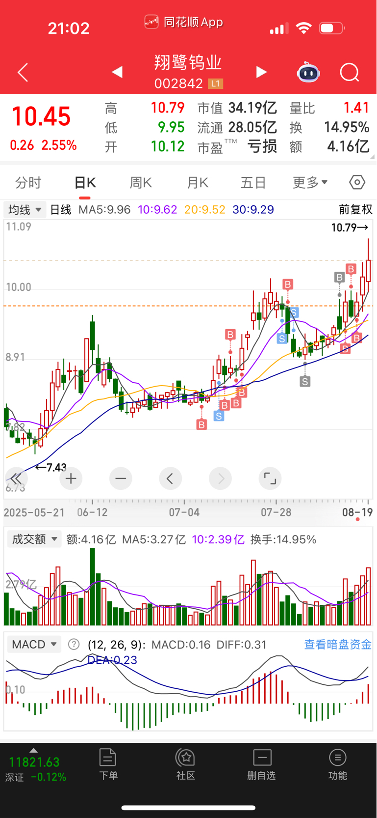This screenshot has width=377, height=818.
Task: Shift chart left with round arrow button
Action: point(171,479)
